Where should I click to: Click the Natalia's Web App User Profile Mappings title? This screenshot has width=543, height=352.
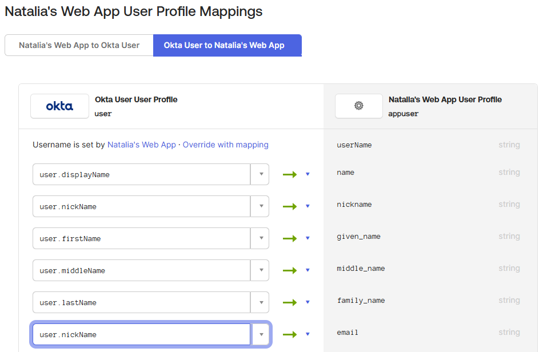134,11
